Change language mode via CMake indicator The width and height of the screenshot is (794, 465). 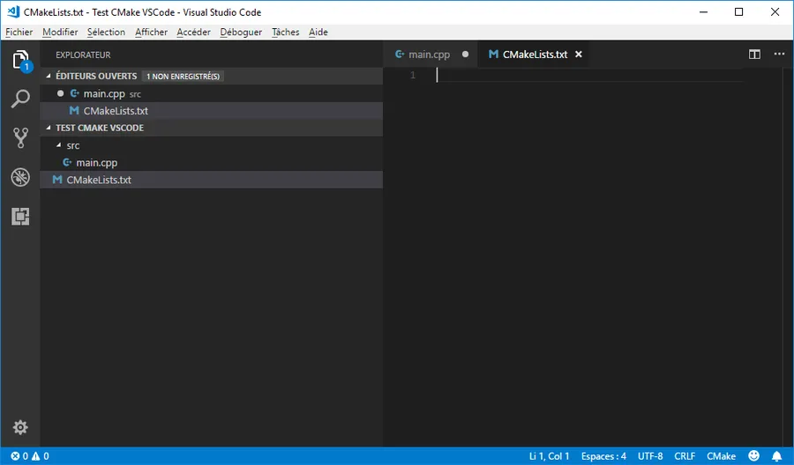(721, 456)
